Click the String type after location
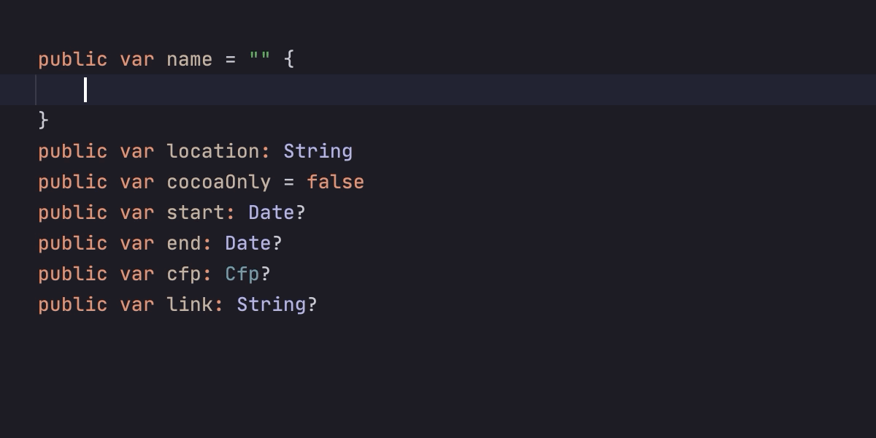Image resolution: width=876 pixels, height=438 pixels. (x=318, y=151)
